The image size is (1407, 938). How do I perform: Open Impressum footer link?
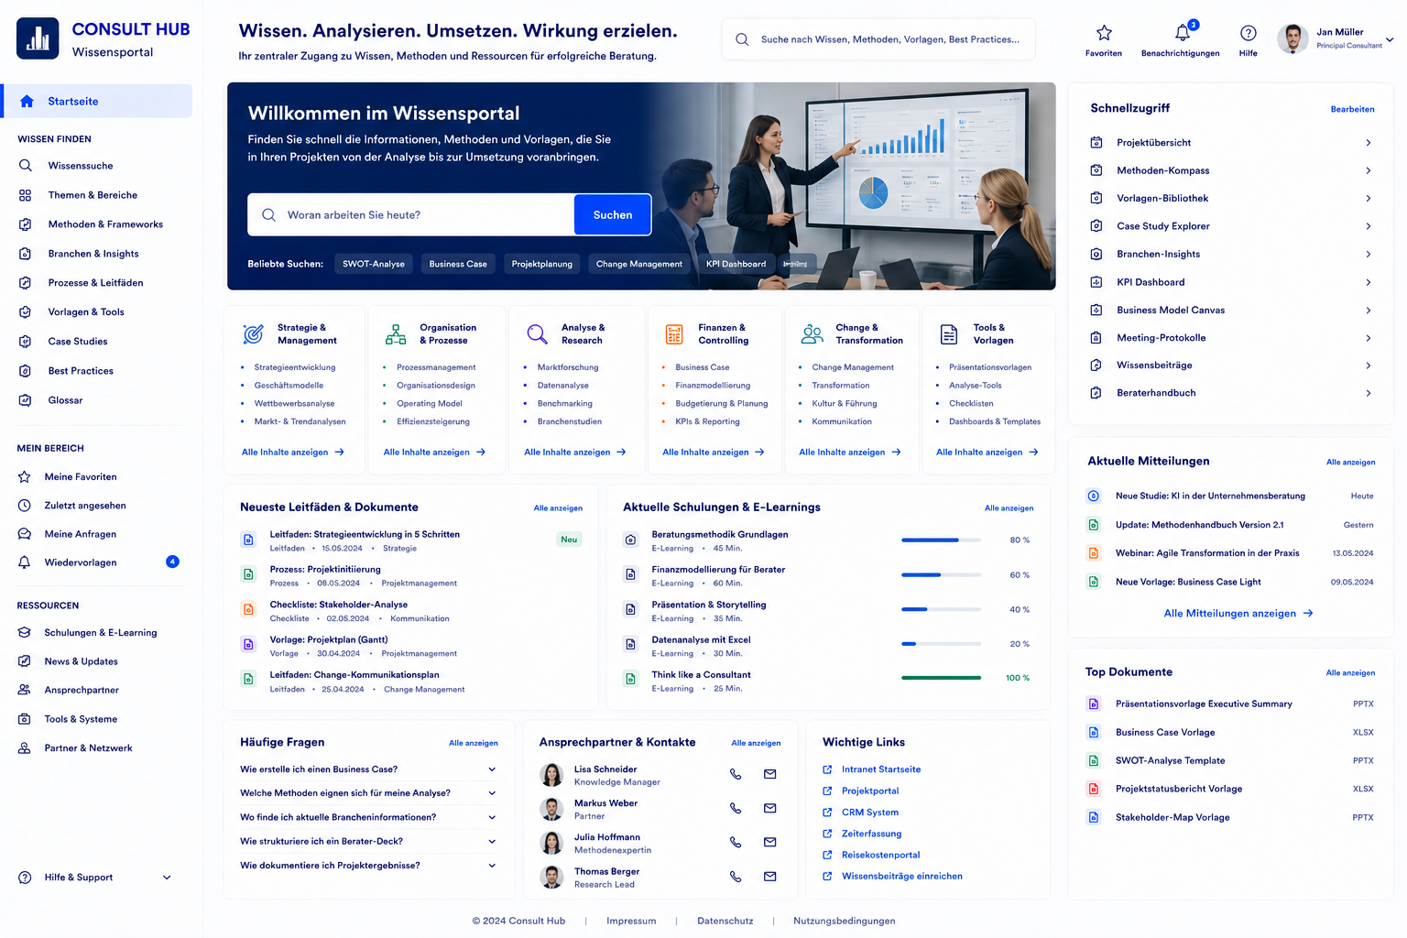click(631, 922)
